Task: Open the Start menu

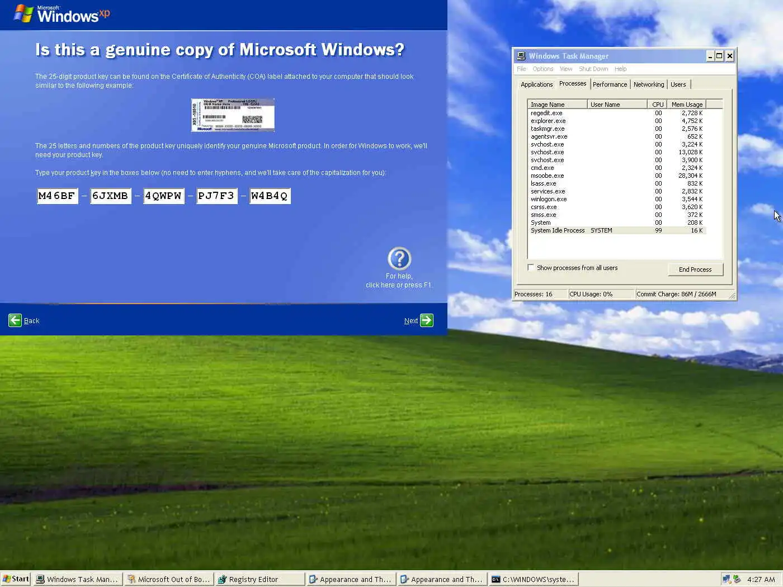Action: 16,579
